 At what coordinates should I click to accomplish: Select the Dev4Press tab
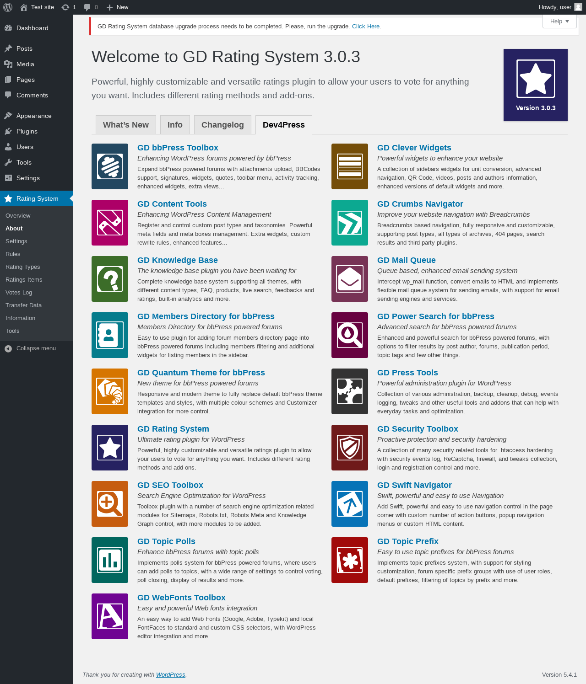click(x=284, y=125)
